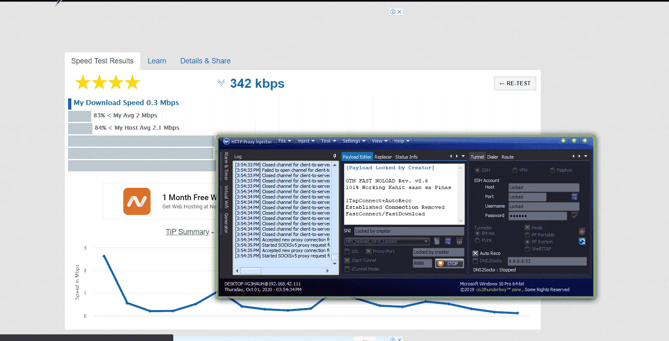Toggle the Mode checkbox
Image resolution: width=669 pixels, height=341 pixels.
coord(527,227)
